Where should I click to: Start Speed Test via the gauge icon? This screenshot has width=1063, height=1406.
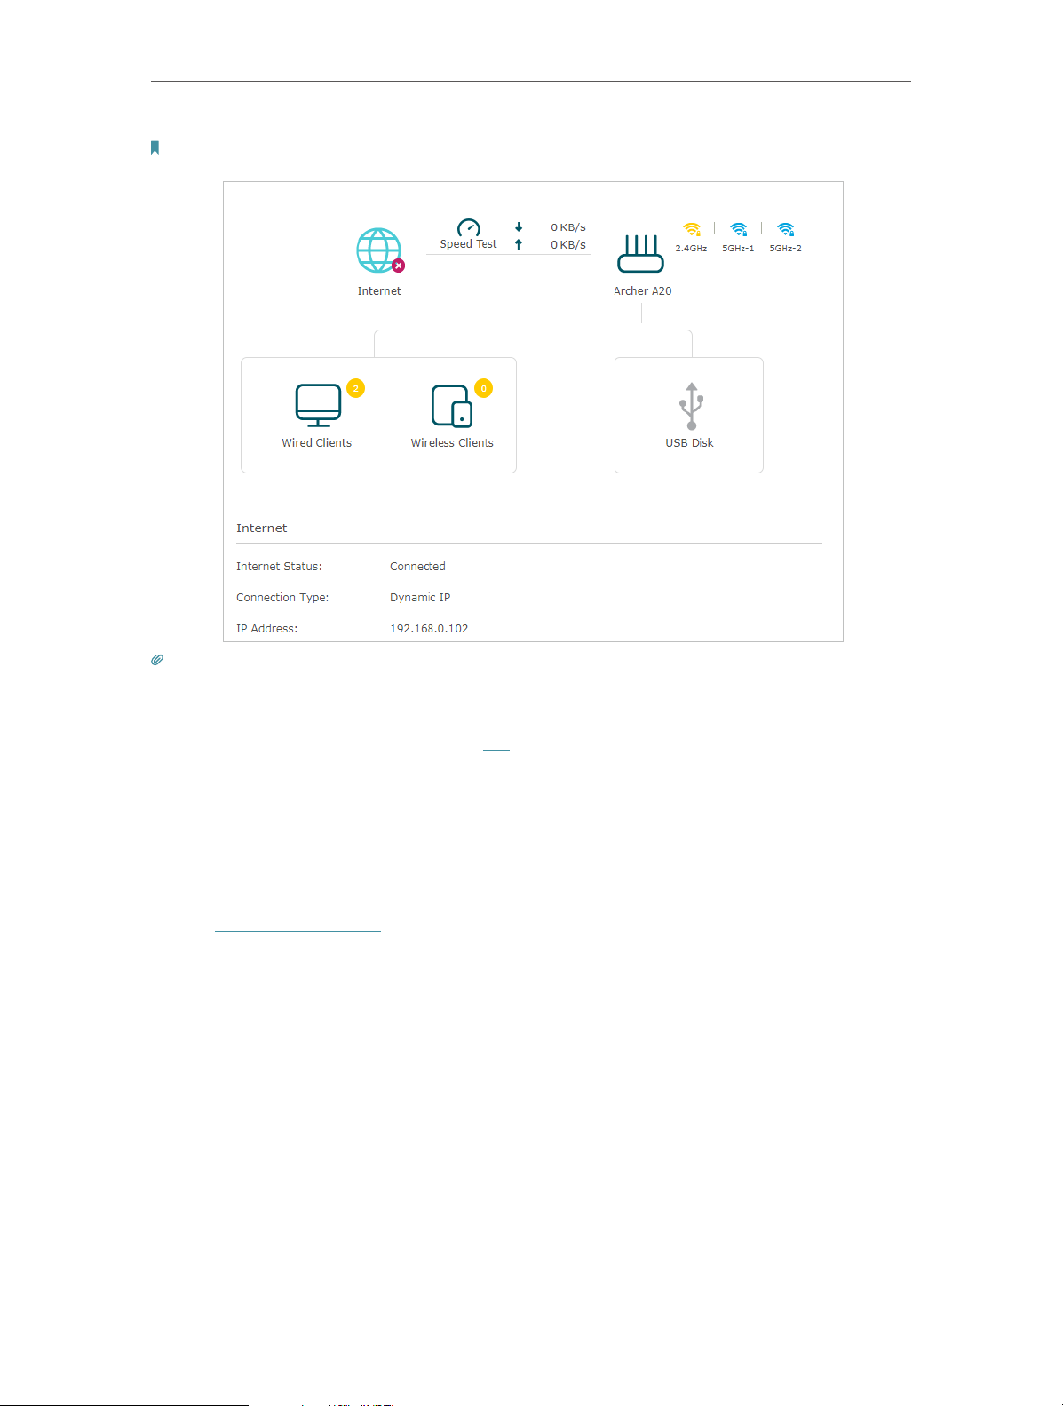[468, 227]
